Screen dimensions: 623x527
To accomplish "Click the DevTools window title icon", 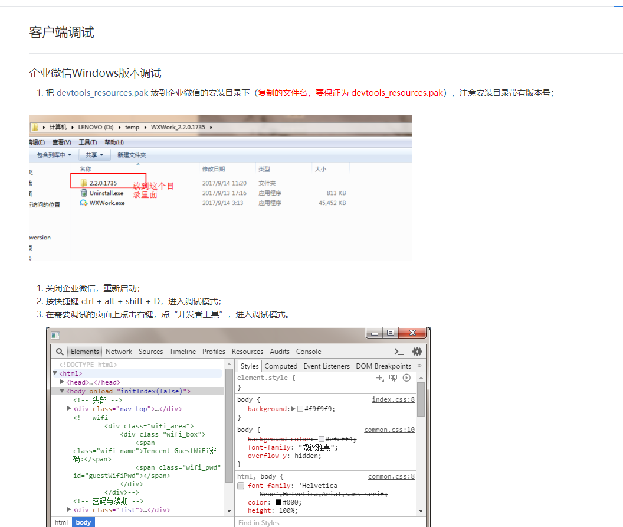I will pyautogui.click(x=55, y=336).
